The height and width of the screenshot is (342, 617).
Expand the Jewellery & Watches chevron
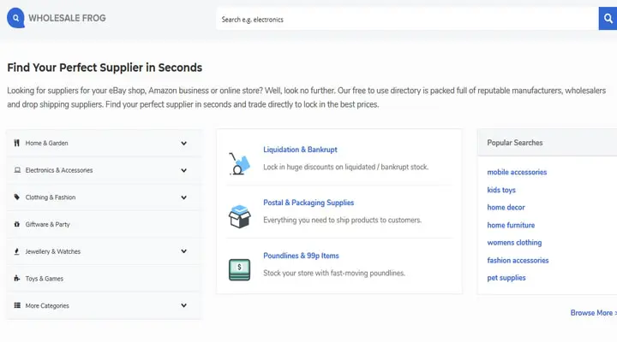click(x=183, y=251)
